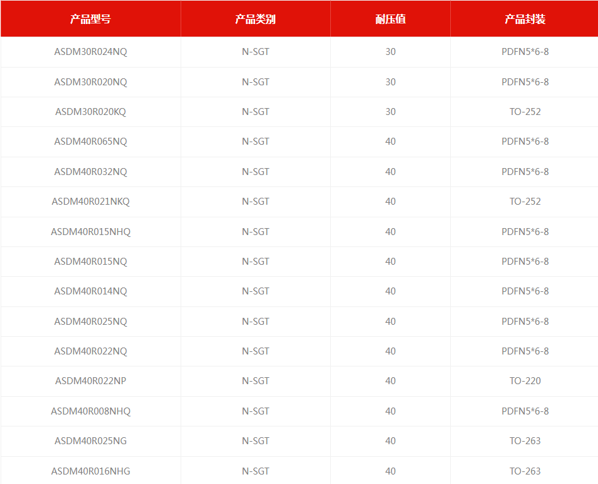Image resolution: width=598 pixels, height=484 pixels.
Task: Open product ASDM40R008NHQ
Action: pos(90,411)
